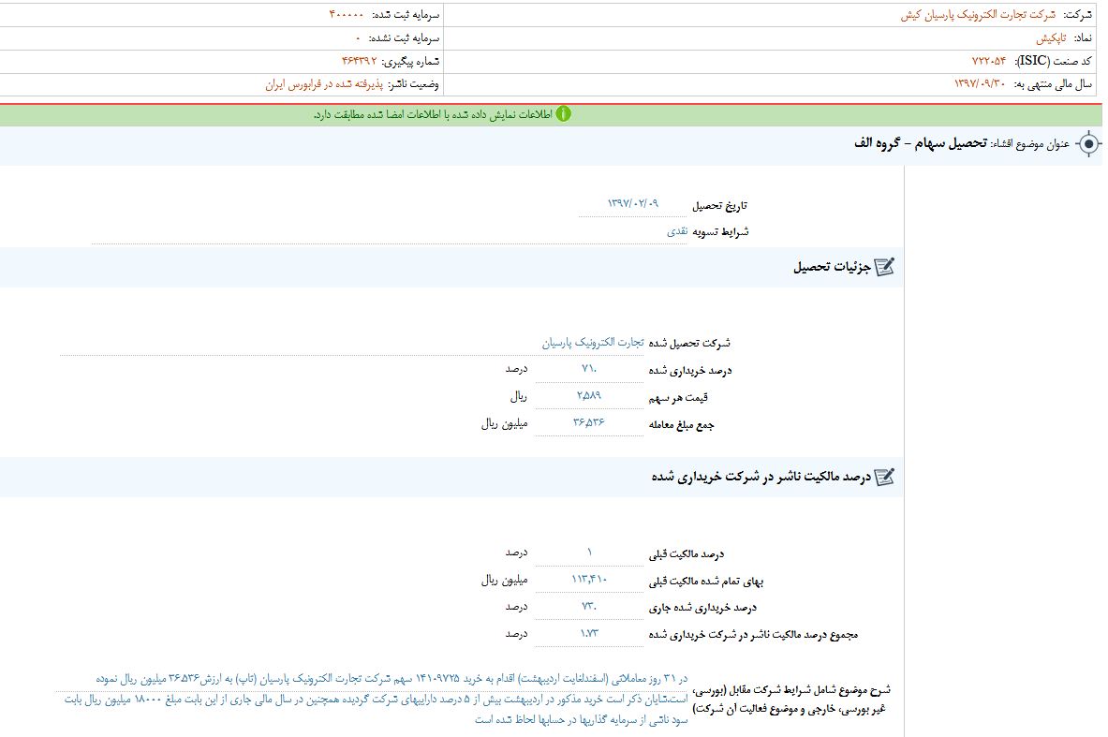1108x737 pixels.
Task: Click description line ending سود ناشی از سرمایه گذاریها
Action: (x=581, y=719)
